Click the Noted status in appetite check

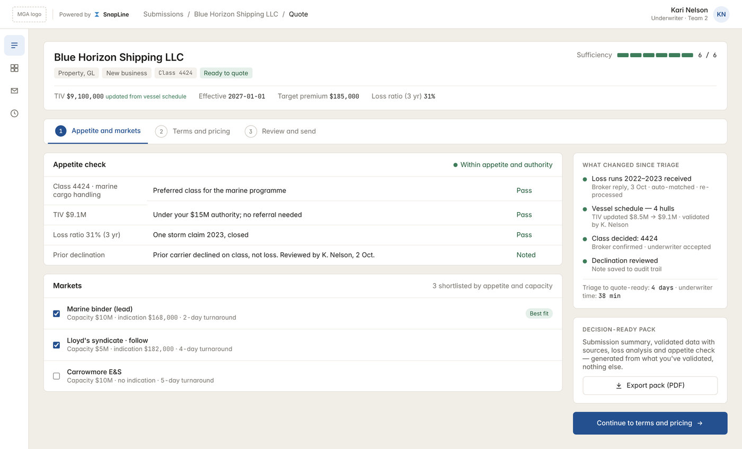pos(526,255)
